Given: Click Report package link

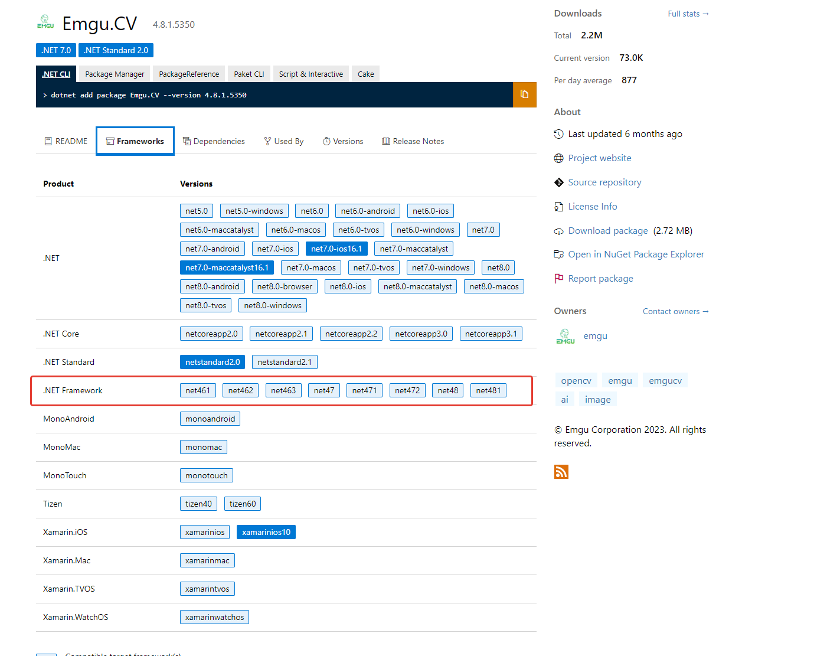Looking at the screenshot, I should (x=600, y=279).
